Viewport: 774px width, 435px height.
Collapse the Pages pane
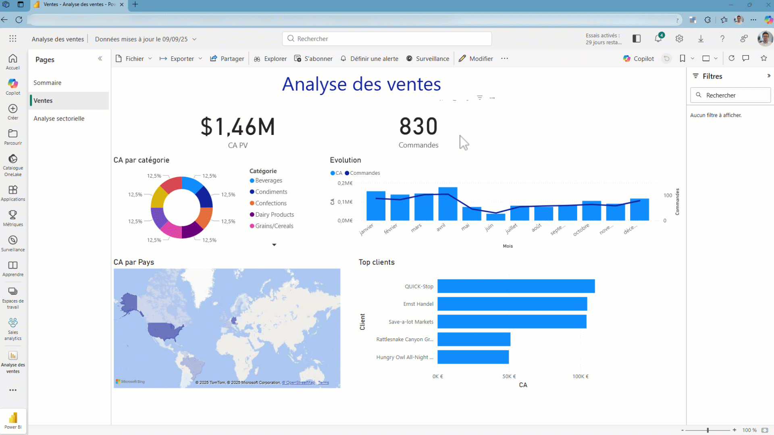point(100,59)
